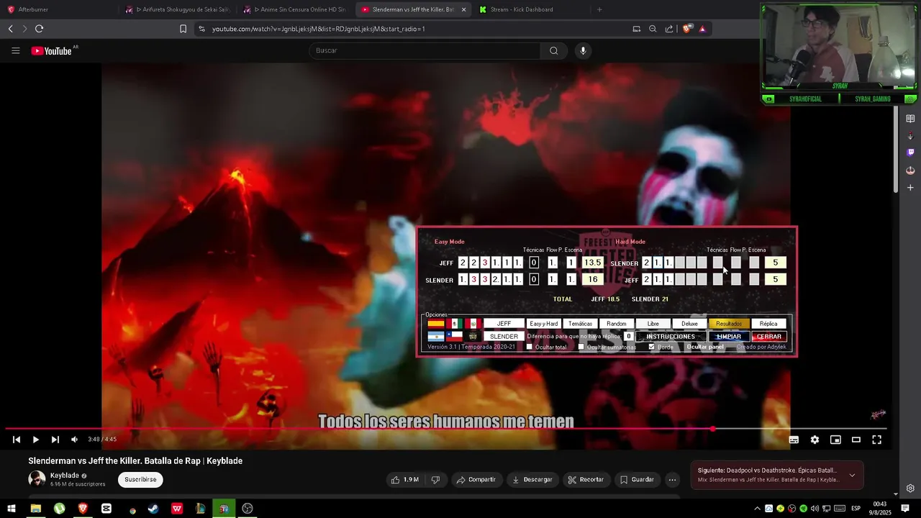Open Steam from the Windows taskbar
Image resolution: width=921 pixels, height=518 pixels.
(x=153, y=509)
